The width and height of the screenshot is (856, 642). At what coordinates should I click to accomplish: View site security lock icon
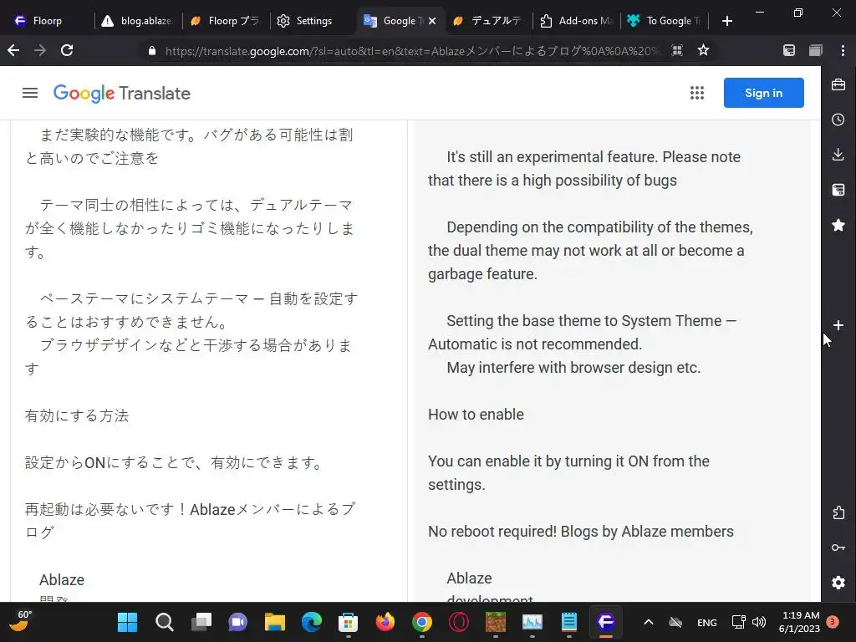(x=152, y=51)
